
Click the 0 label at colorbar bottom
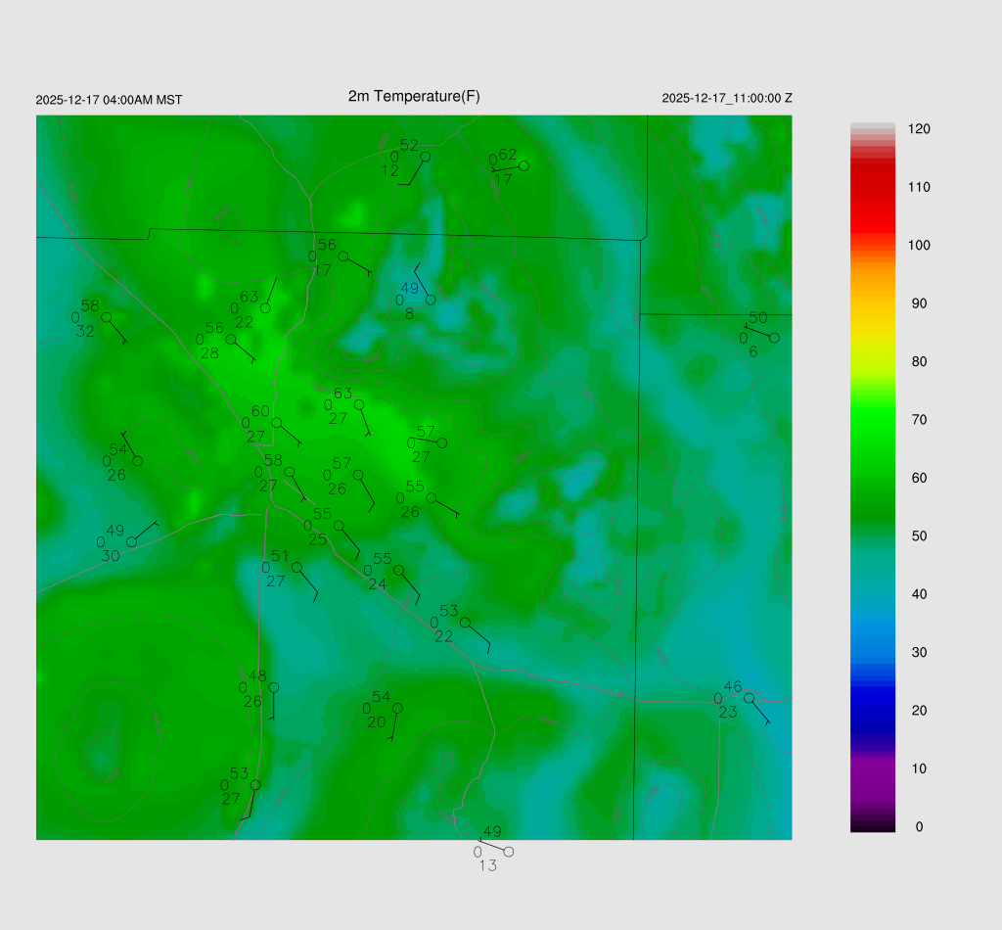tap(919, 826)
